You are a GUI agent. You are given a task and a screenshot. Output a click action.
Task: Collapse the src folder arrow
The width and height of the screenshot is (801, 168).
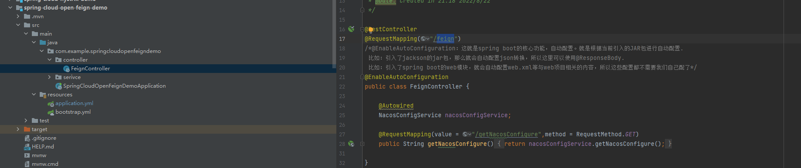18,25
